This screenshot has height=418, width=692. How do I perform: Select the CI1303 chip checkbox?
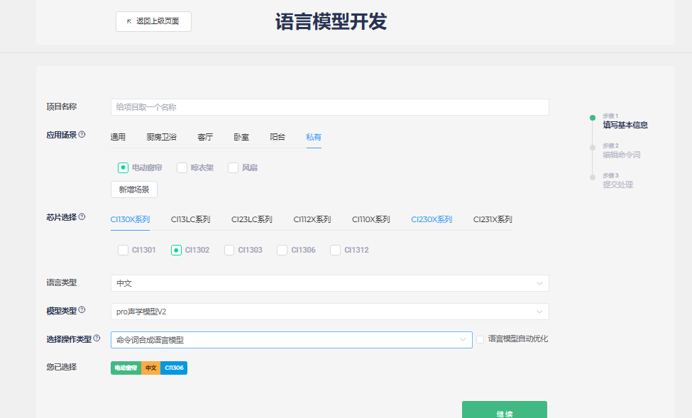click(229, 249)
